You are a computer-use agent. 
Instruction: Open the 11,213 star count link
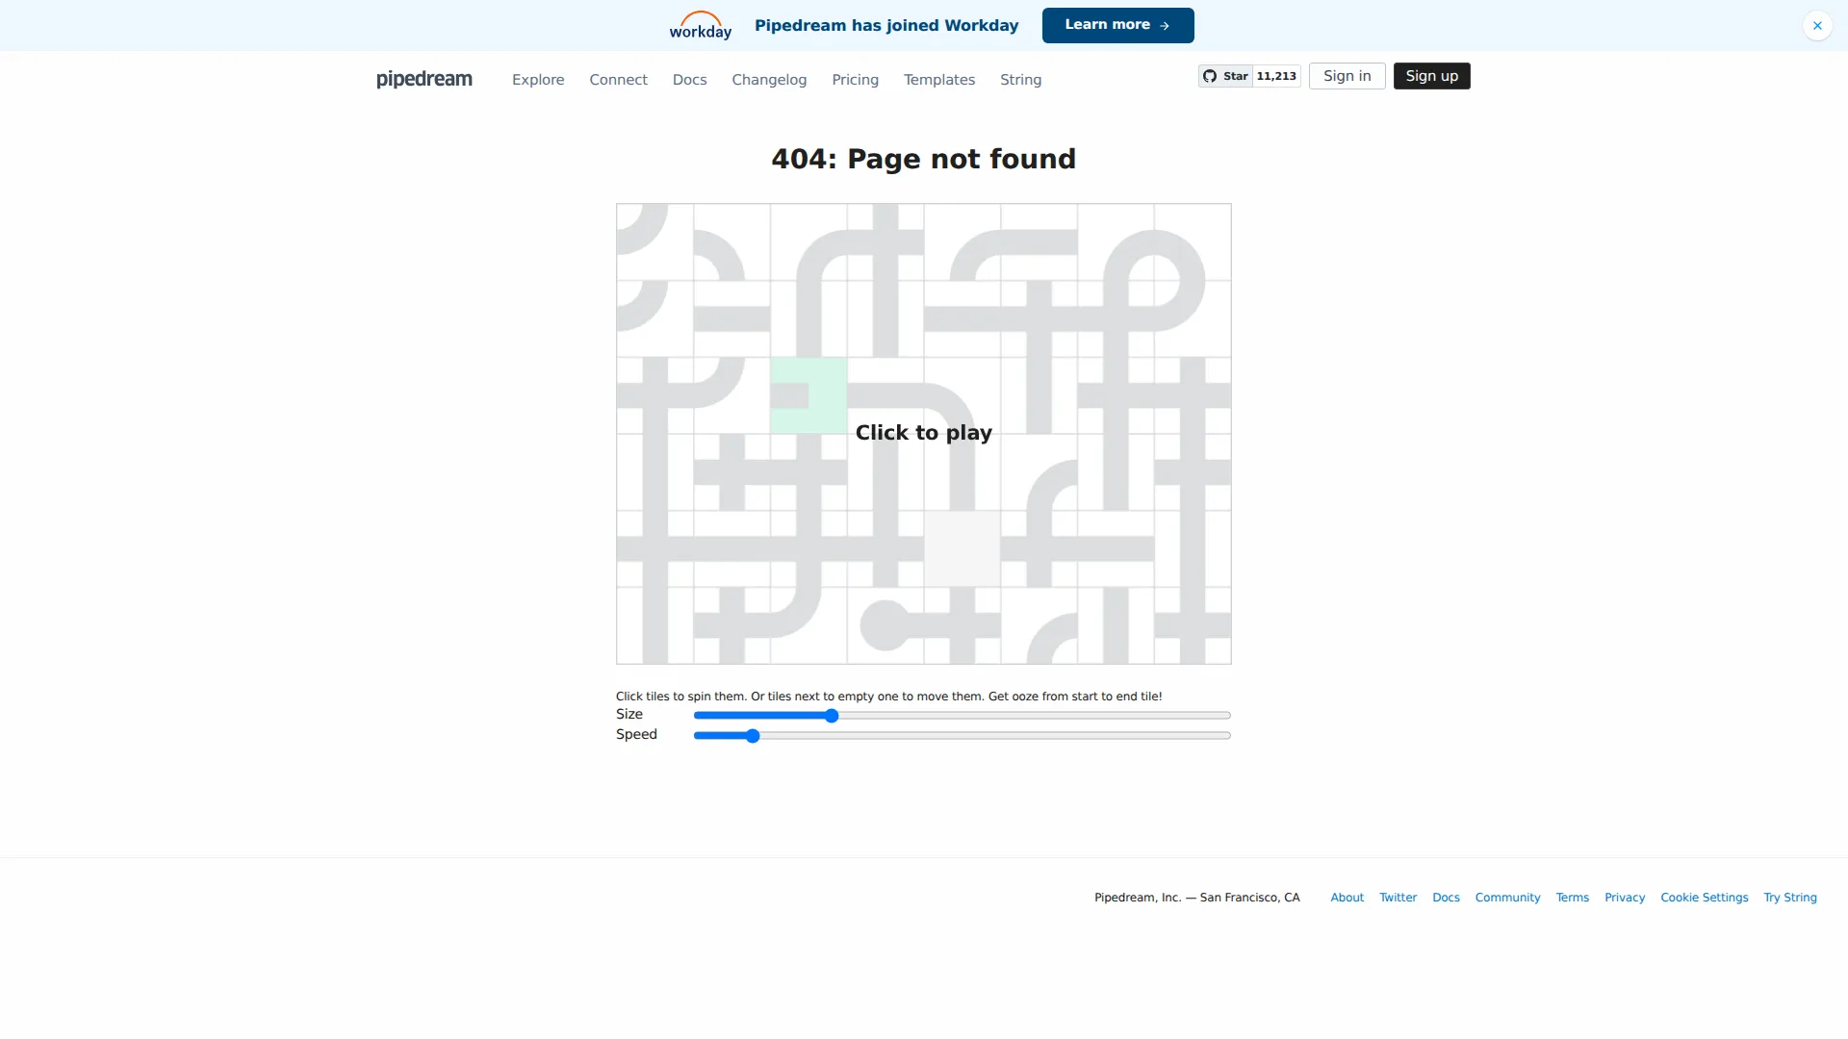click(1275, 75)
